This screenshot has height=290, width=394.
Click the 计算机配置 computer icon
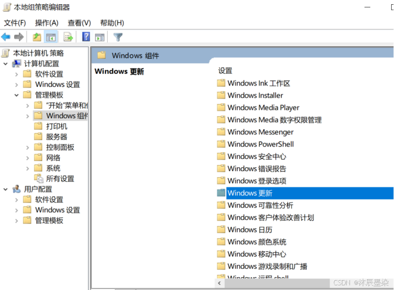[x=17, y=63]
